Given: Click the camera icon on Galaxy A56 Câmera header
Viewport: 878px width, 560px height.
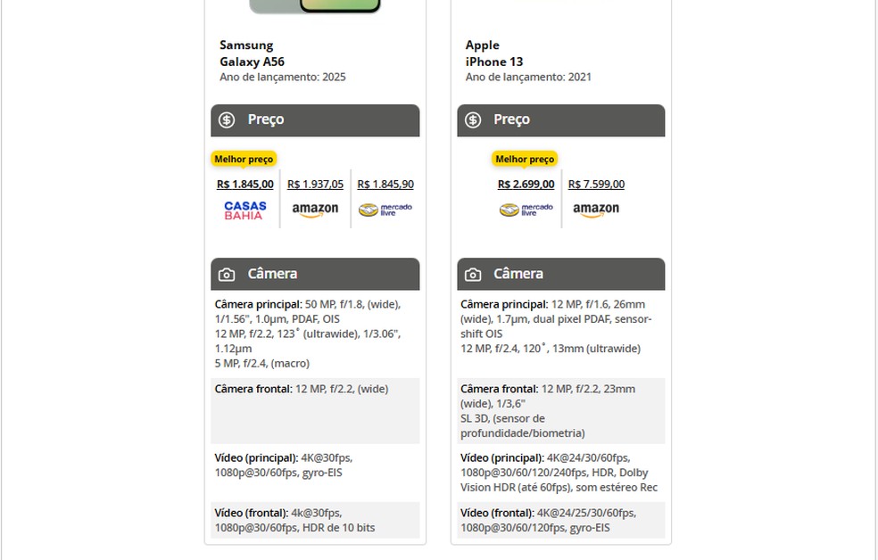Looking at the screenshot, I should tap(227, 274).
